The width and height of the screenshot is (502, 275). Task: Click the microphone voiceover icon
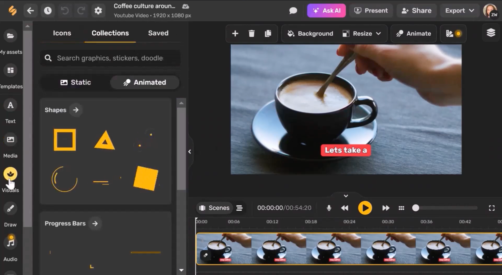click(x=329, y=208)
